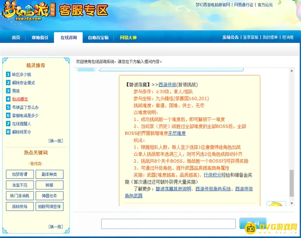The image size is (301, 238).
Task: Click the 副本种类 keyword button
Action: pos(50,174)
